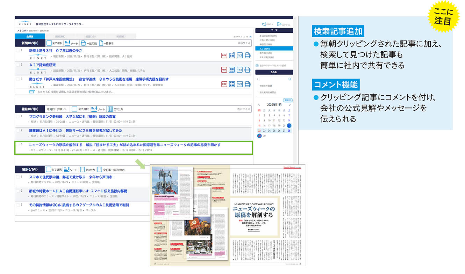Image resolution: width=465 pixels, height=274 pixels.
Task: Open article その特許情報はSDGsに該当するの
Action: point(79,205)
